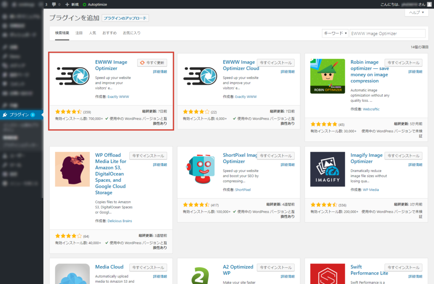The image size is (434, 284).
Task: Click the Autoptimize status circle icon
Action: (x=84, y=4)
